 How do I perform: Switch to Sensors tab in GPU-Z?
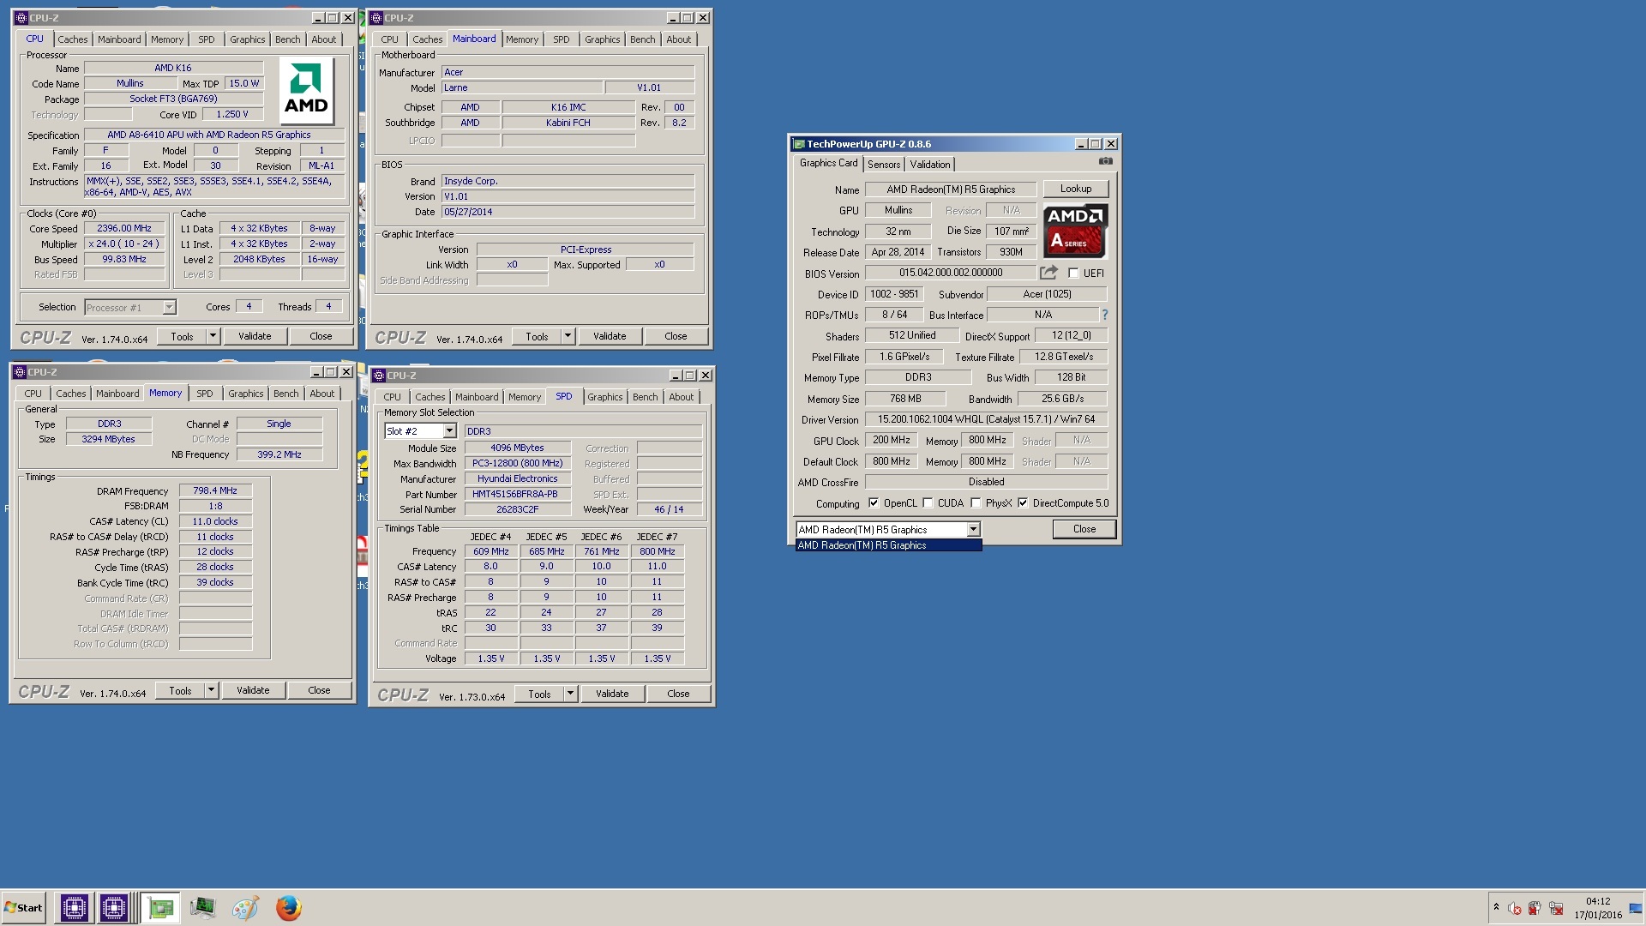(x=884, y=165)
